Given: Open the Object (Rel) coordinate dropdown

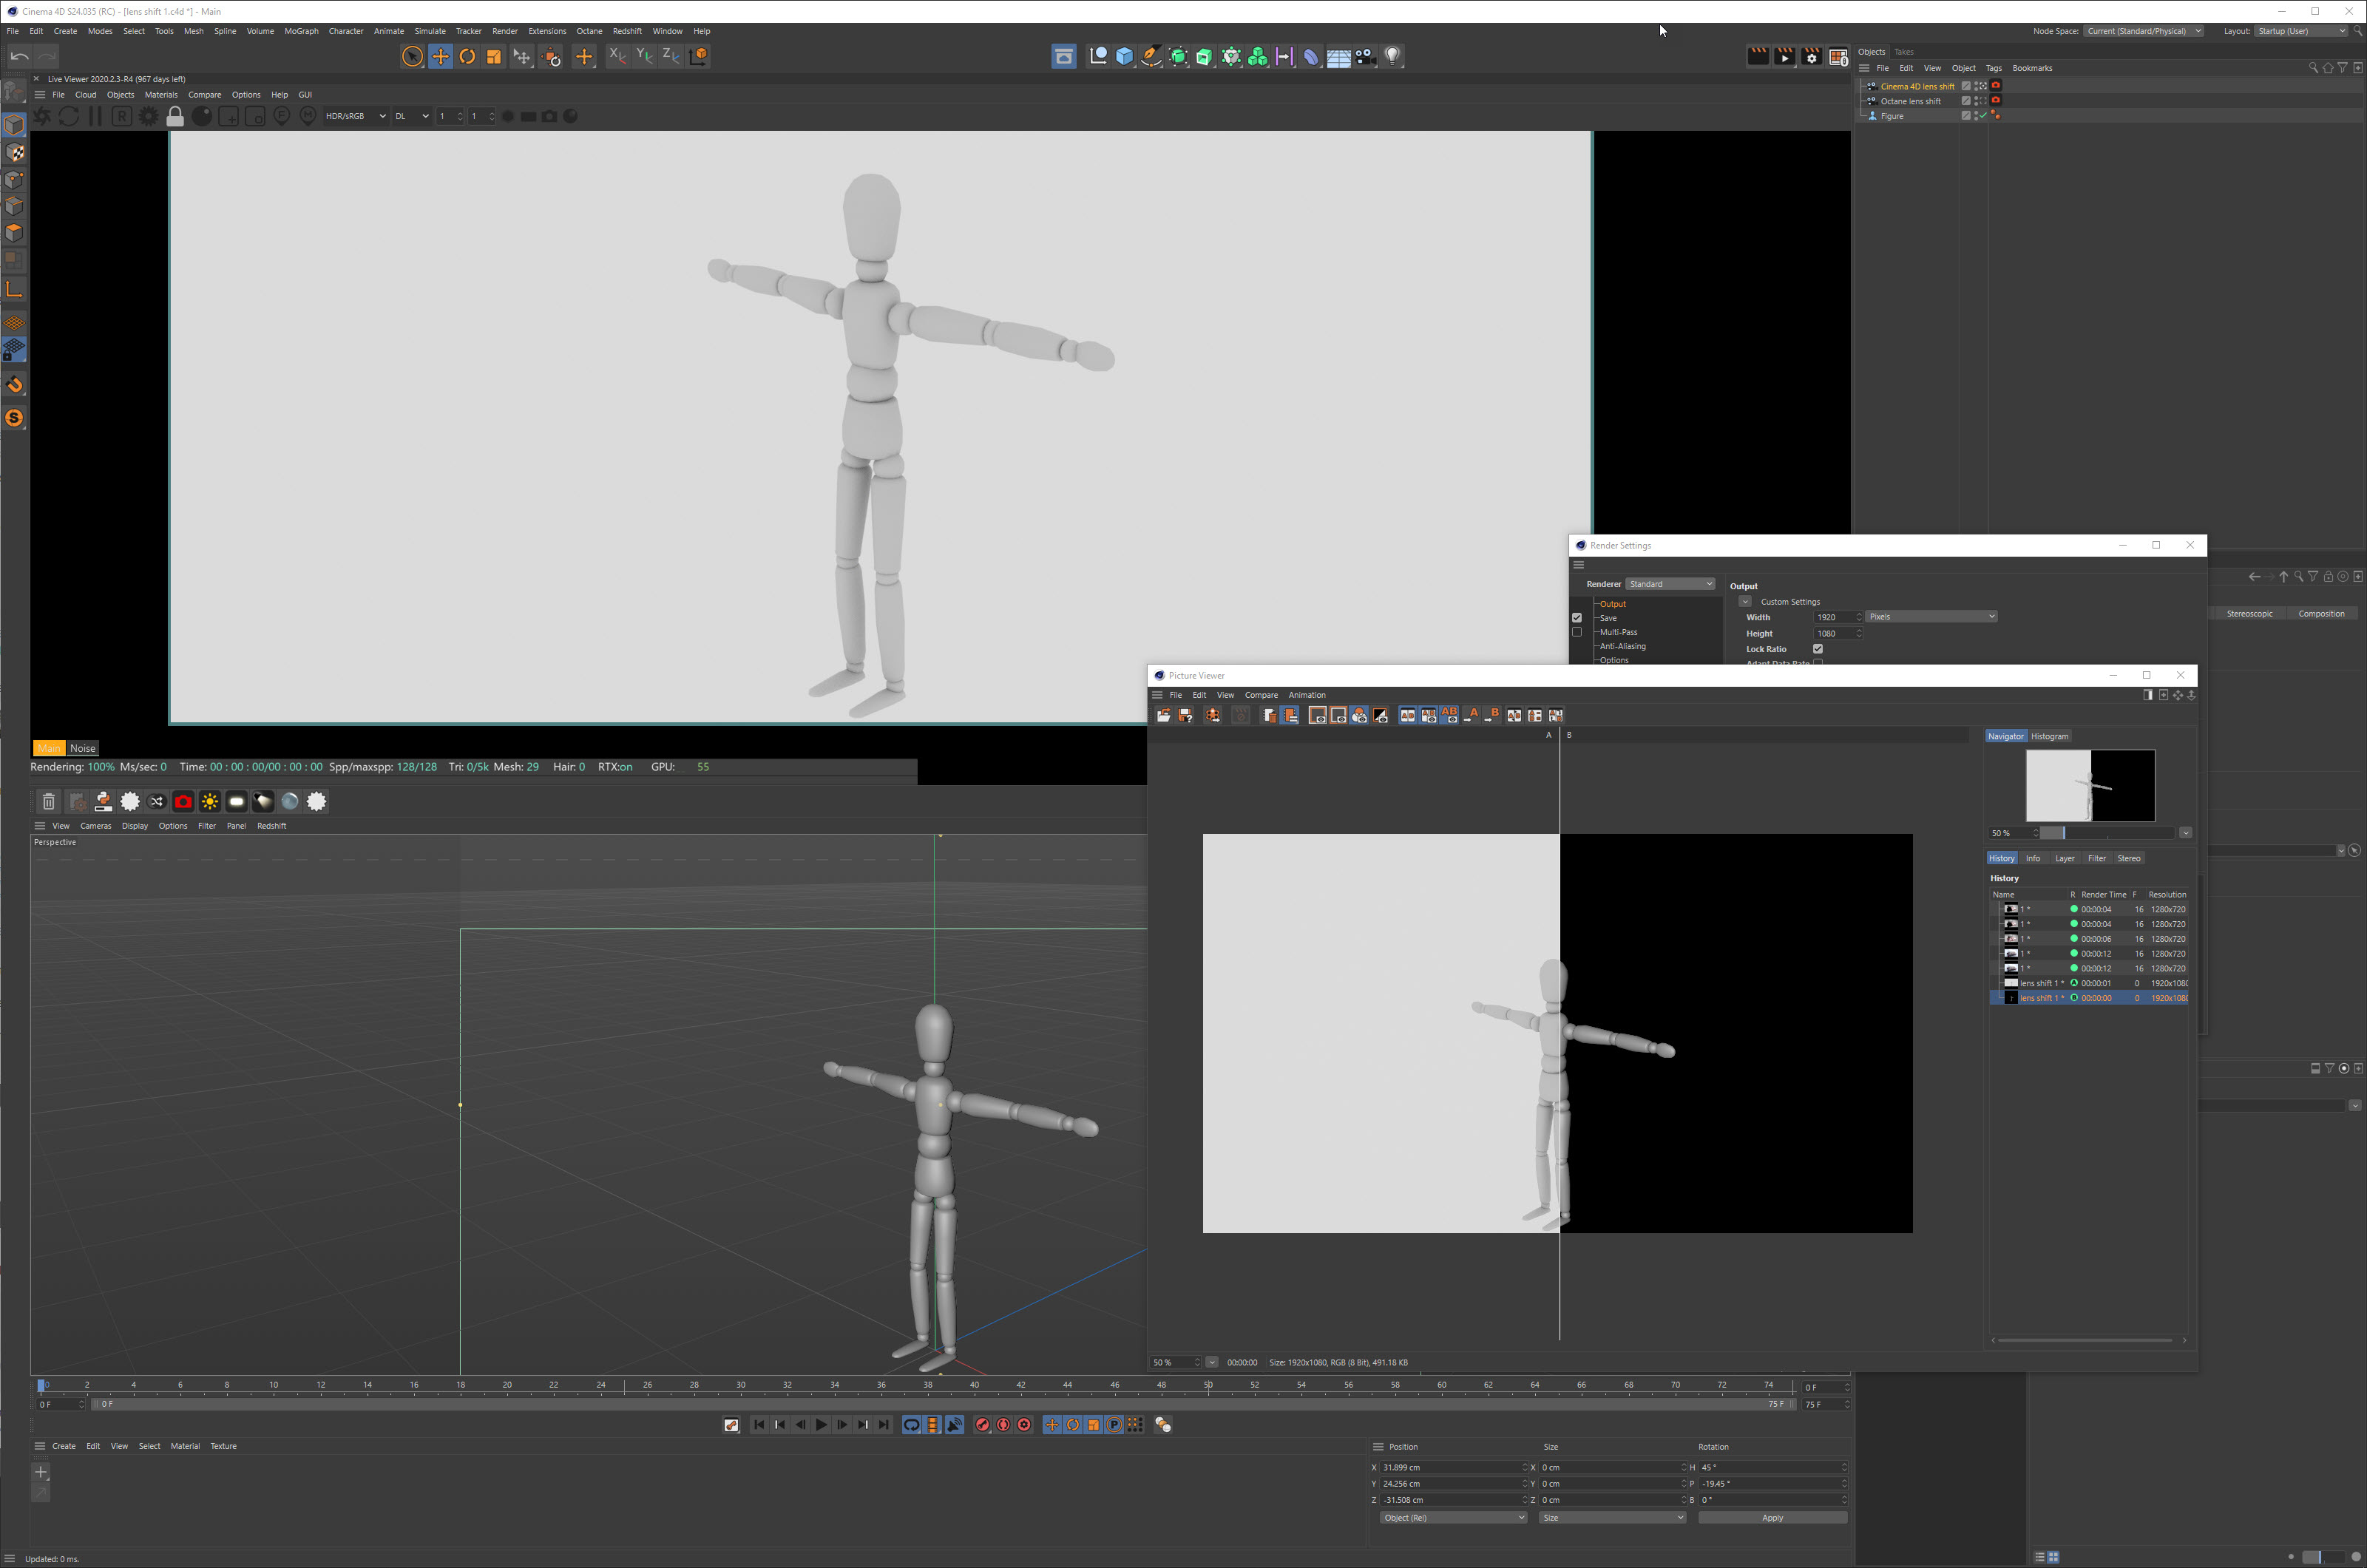Looking at the screenshot, I should pyautogui.click(x=1452, y=1518).
